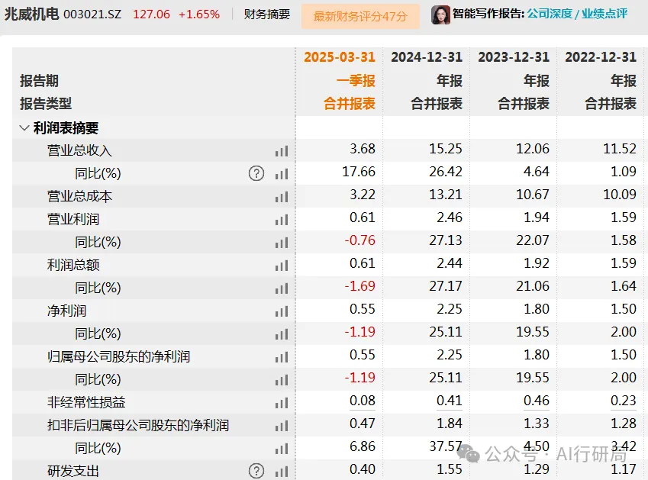Open chart icon for 扣非后归属母公司股东的净利润 row
Screen dimensions: 648x480
coord(282,426)
